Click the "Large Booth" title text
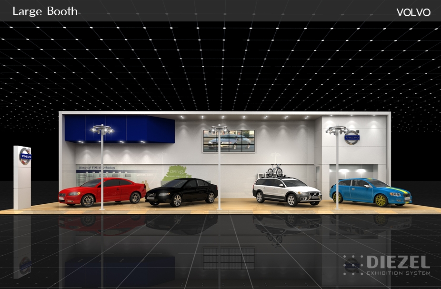Screen dimensions: 441x289 [45, 11]
